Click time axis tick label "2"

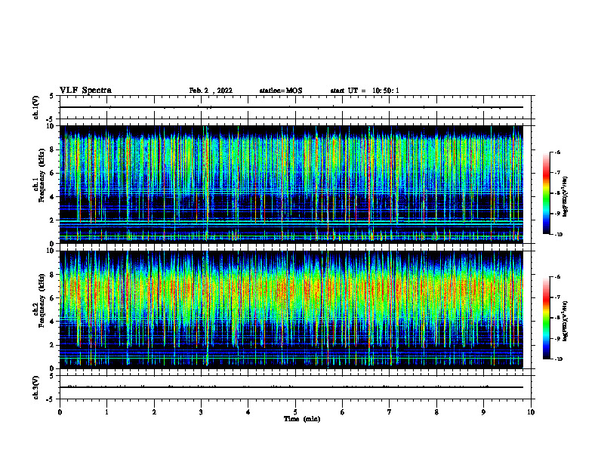[x=154, y=412]
